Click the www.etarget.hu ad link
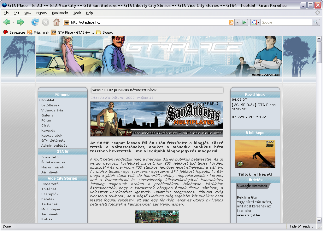The height and width of the screenshot is (231, 323). (248, 215)
